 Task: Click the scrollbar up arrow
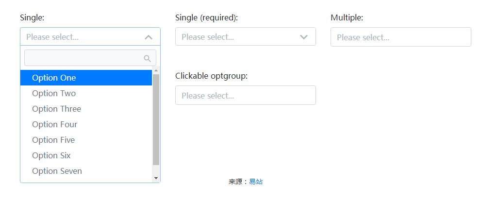coord(156,71)
